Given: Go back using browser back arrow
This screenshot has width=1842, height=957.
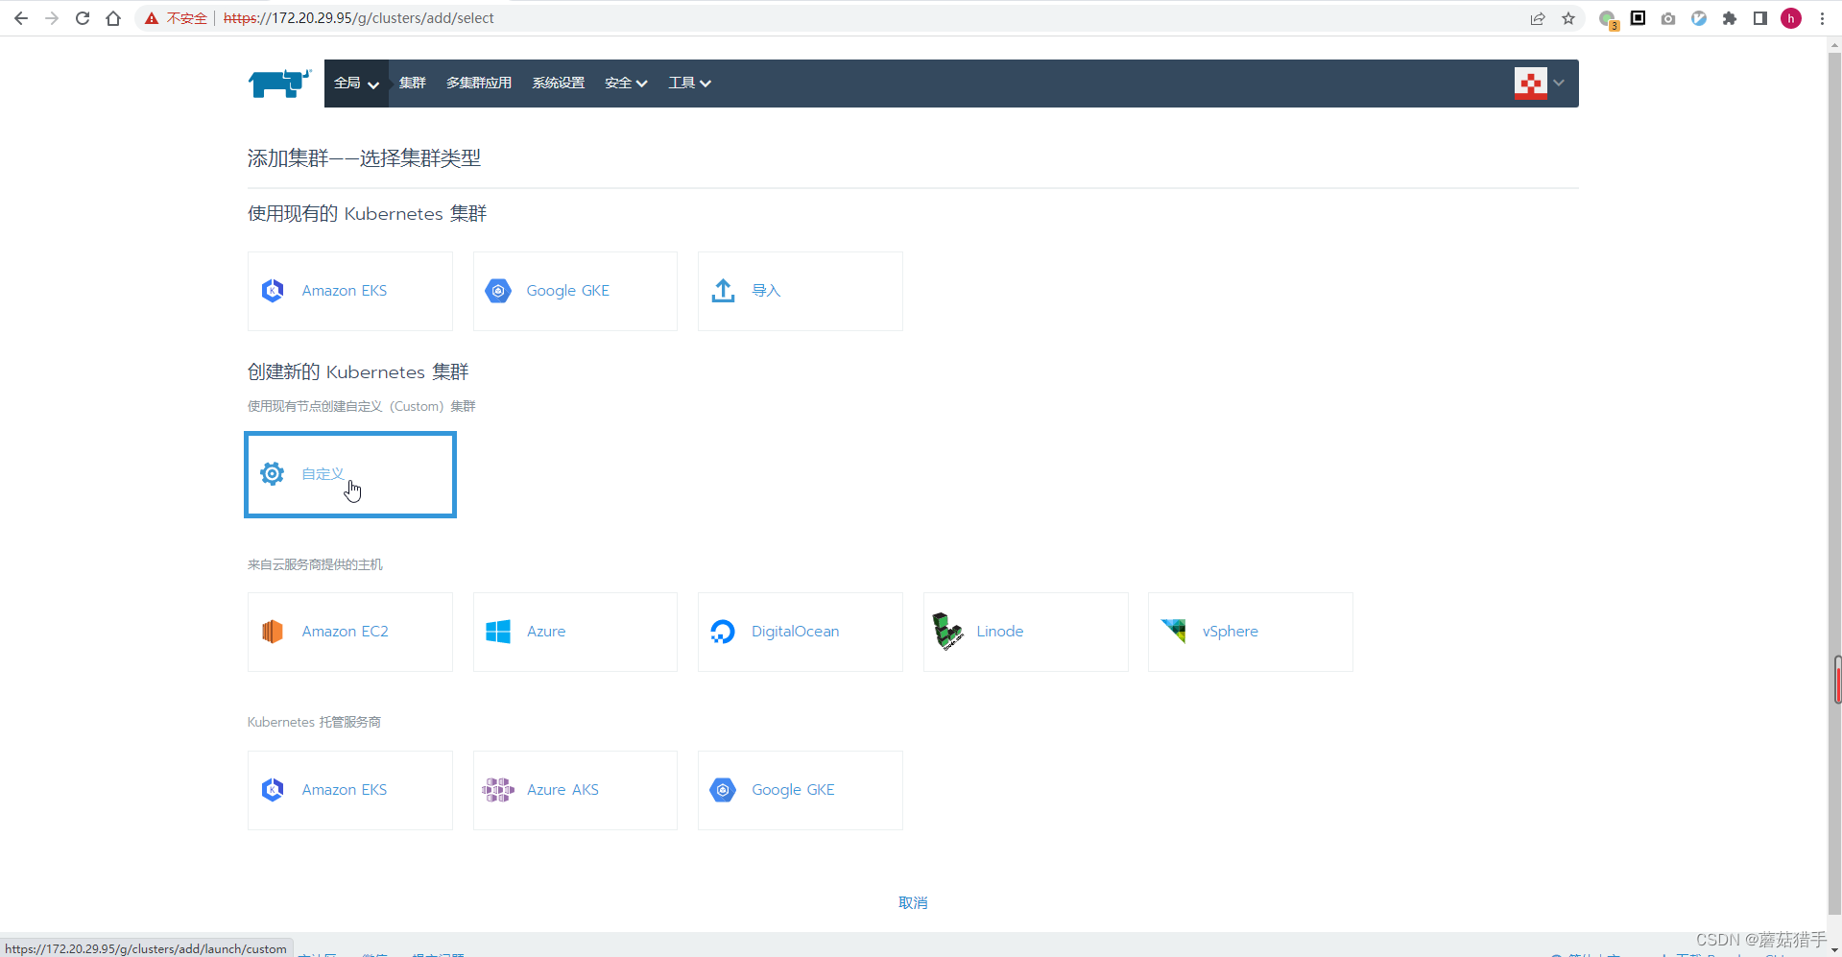Looking at the screenshot, I should [21, 18].
